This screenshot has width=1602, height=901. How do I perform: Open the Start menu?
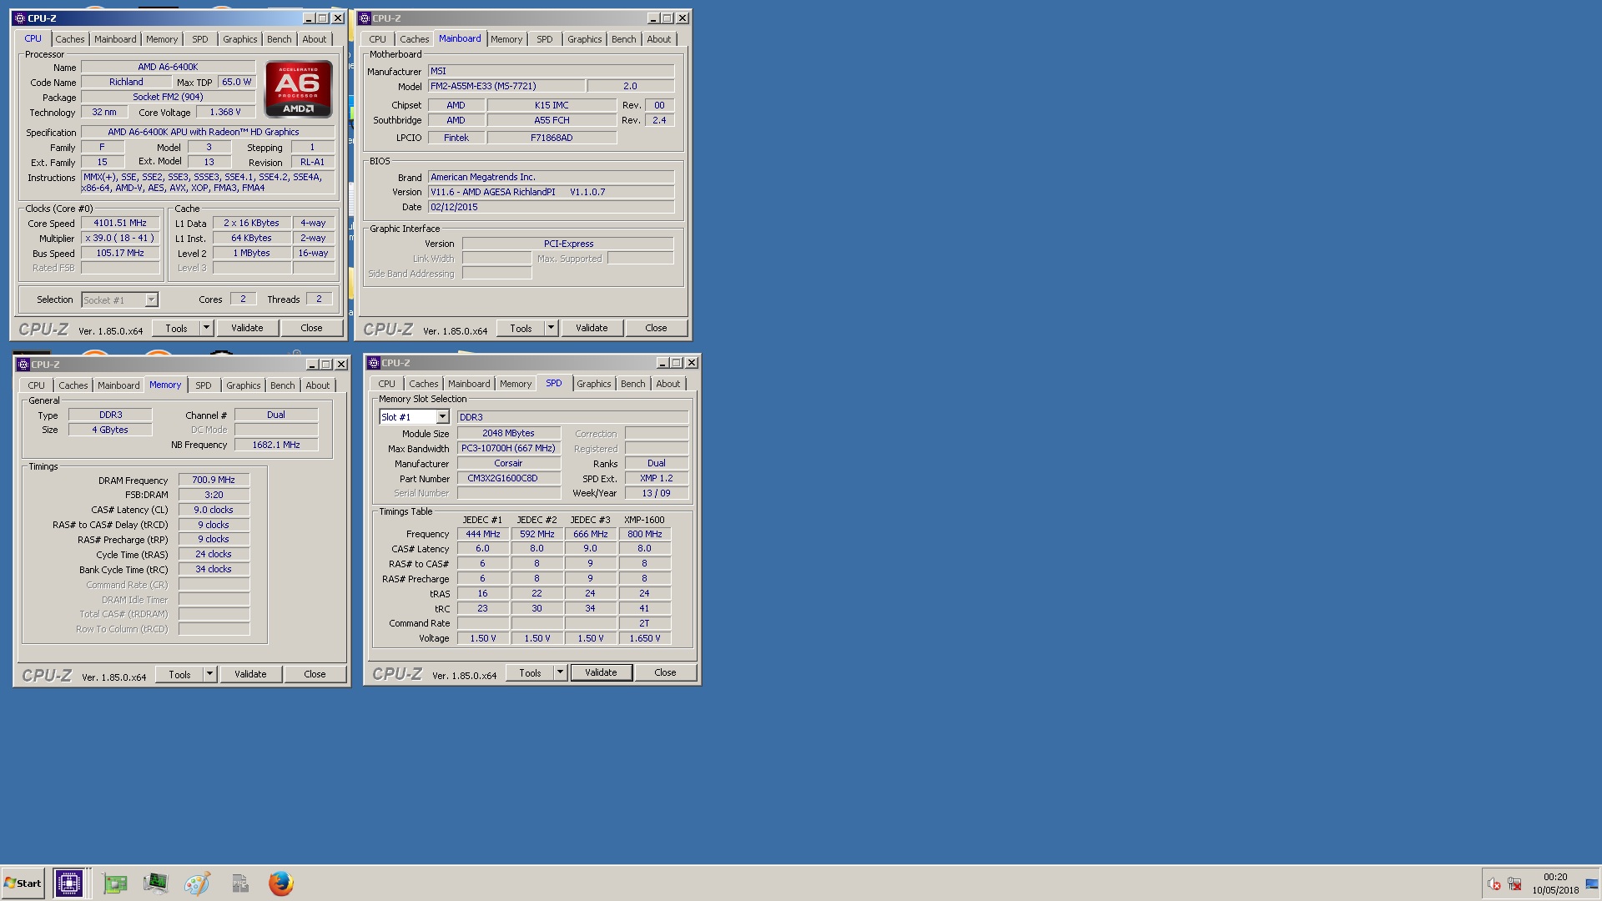[x=23, y=883]
